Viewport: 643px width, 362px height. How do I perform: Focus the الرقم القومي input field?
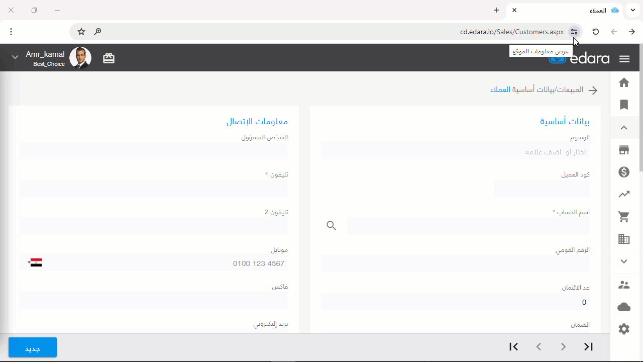pos(455,263)
